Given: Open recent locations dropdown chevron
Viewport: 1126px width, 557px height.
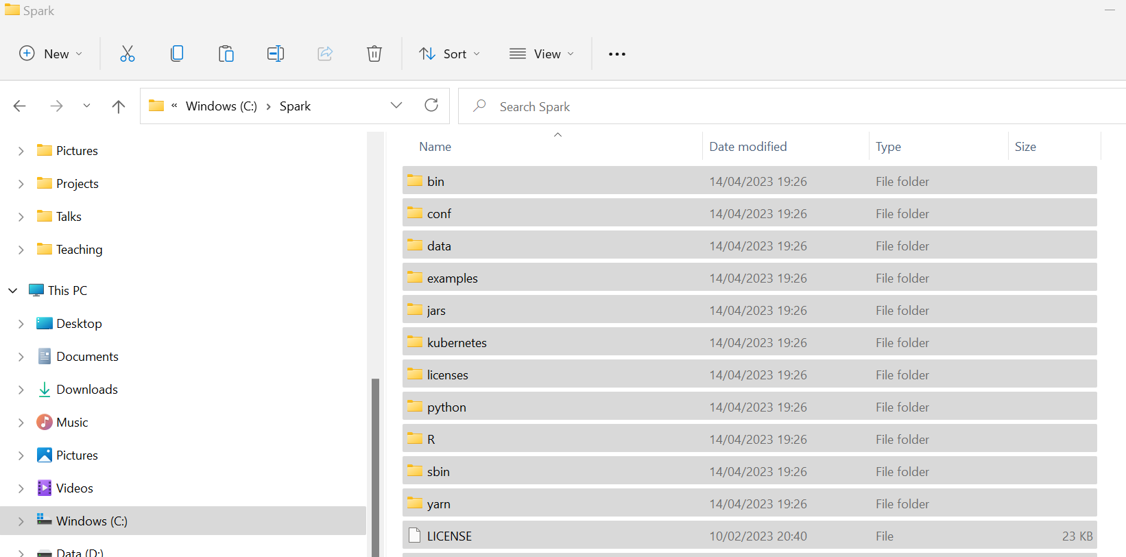Looking at the screenshot, I should tap(86, 106).
